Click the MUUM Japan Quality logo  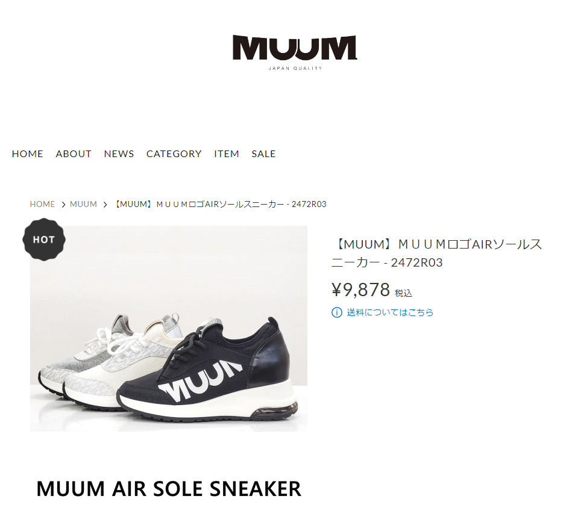pos(295,52)
